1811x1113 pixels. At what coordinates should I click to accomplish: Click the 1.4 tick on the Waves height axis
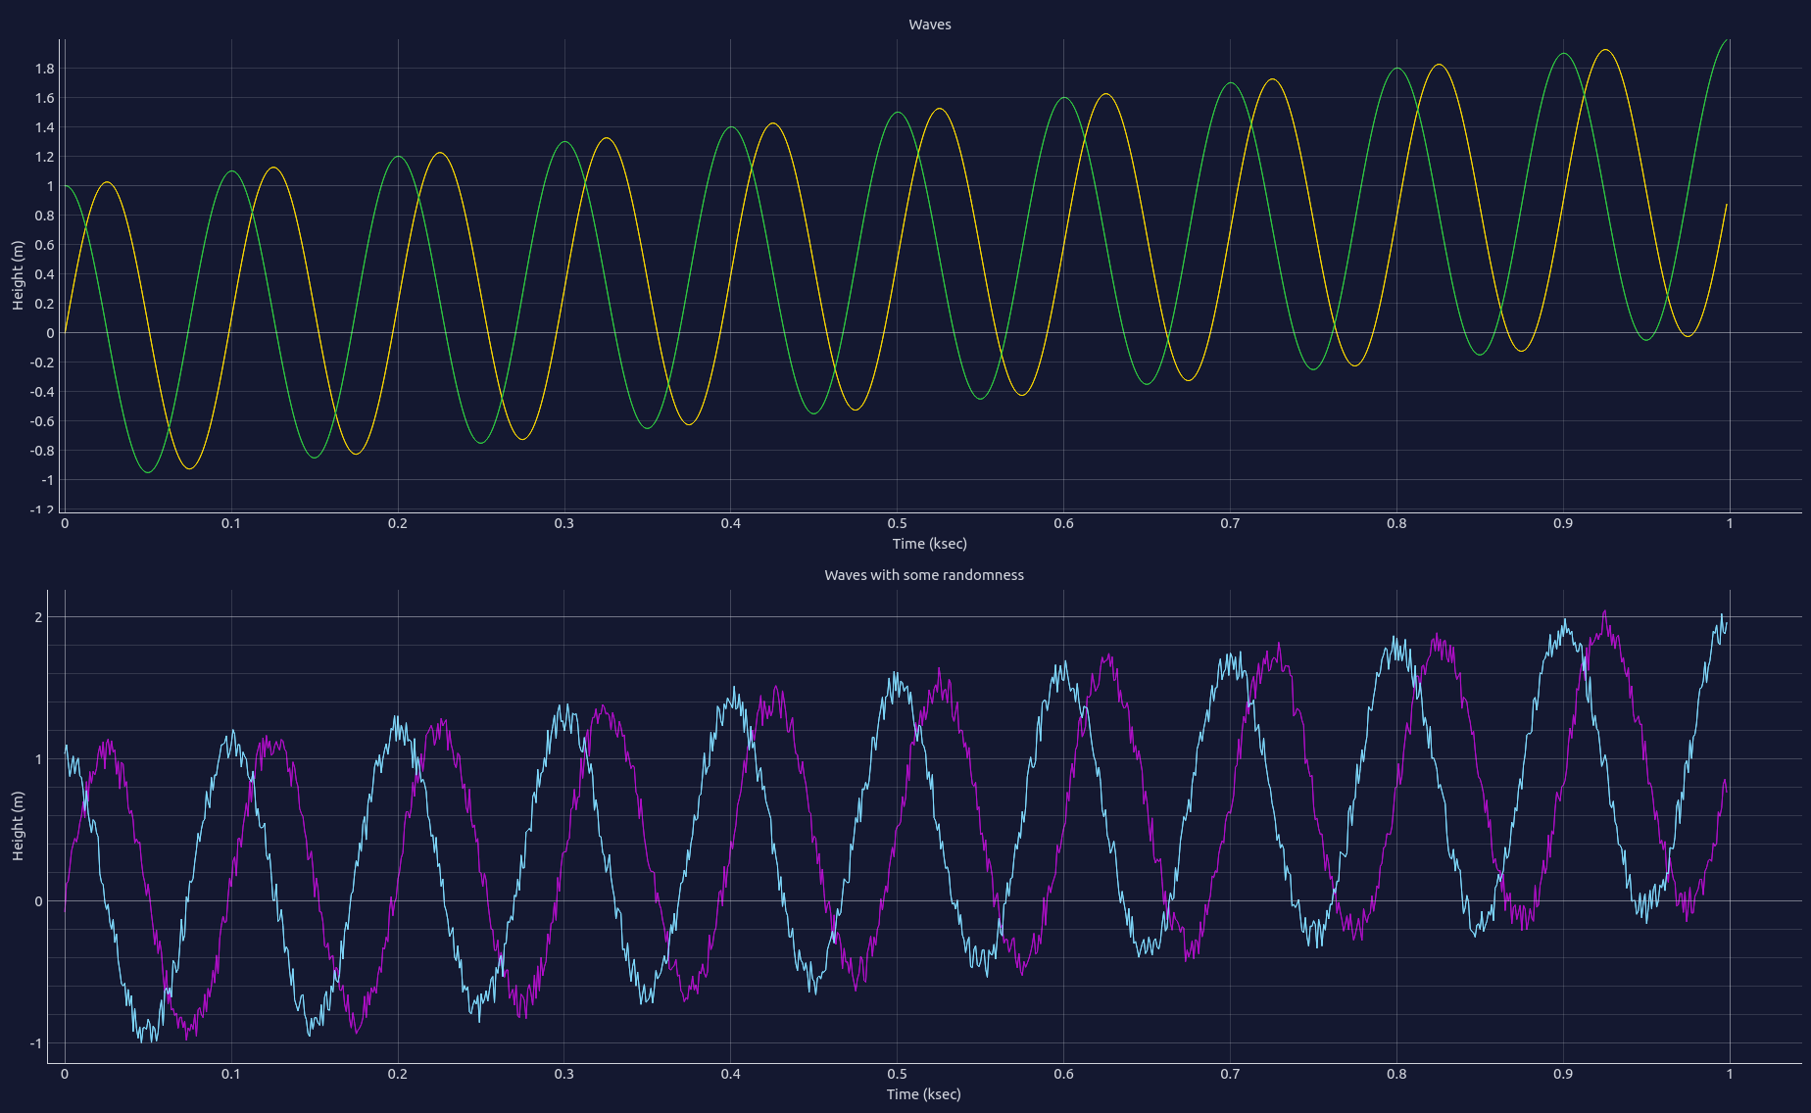44,127
